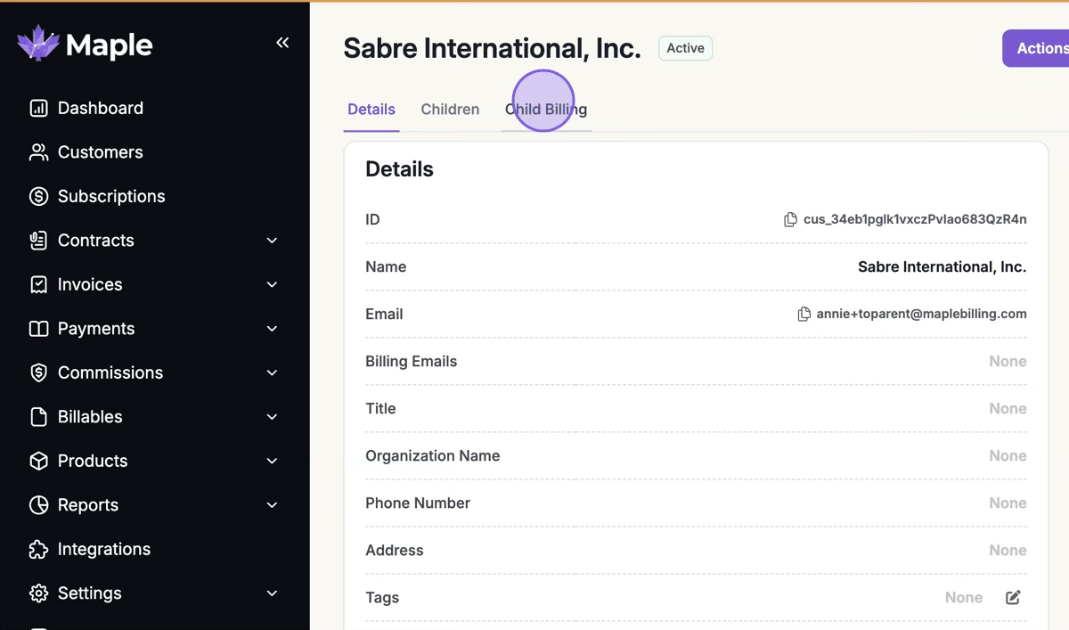Image resolution: width=1069 pixels, height=630 pixels.
Task: Select the Details tab
Action: coord(371,110)
